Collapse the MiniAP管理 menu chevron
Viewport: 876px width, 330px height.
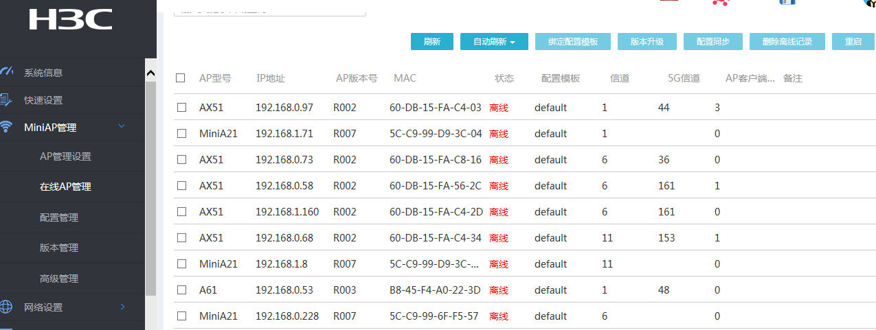tap(122, 126)
